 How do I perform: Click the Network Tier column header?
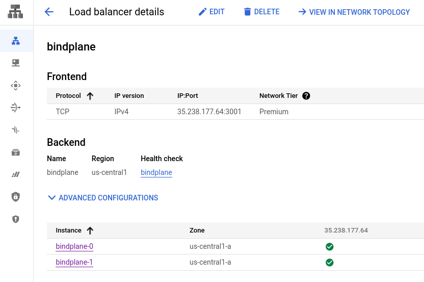click(x=279, y=96)
